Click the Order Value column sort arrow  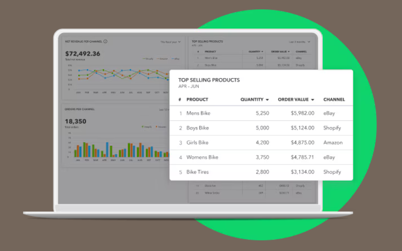[x=312, y=99]
